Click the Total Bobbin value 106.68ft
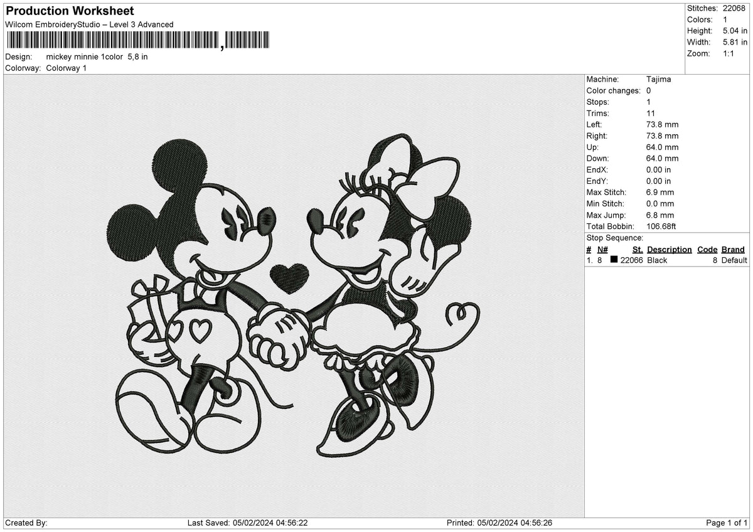The height and width of the screenshot is (532, 753). click(661, 226)
